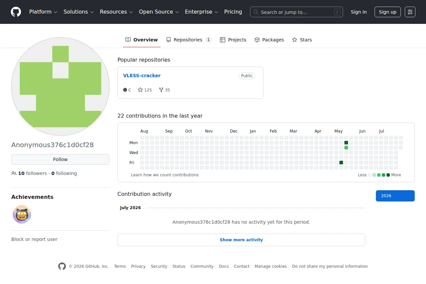Image resolution: width=426 pixels, height=284 pixels.
Task: Go to GitHub home via Octocat logo
Action: (x=16, y=12)
